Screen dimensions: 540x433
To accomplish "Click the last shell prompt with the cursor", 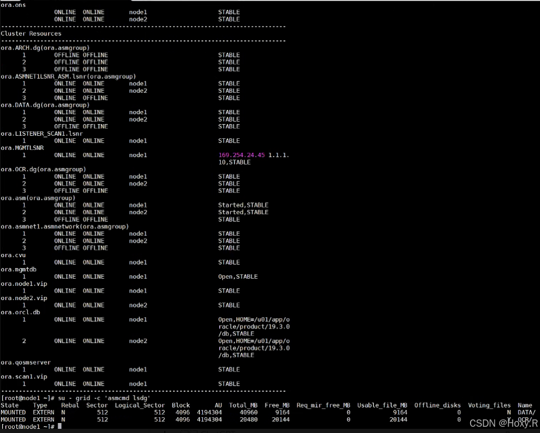I will pyautogui.click(x=31, y=427).
